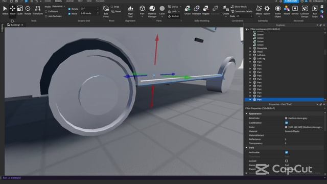Disable the Rotate snap checkbox
The image size is (327, 184).
coord(69,9)
